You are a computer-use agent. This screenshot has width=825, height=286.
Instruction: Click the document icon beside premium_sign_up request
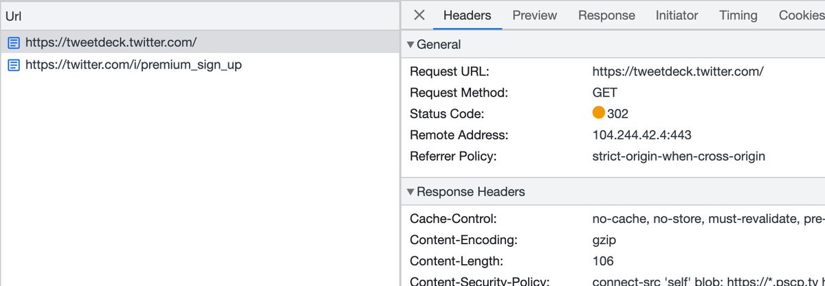(x=14, y=66)
